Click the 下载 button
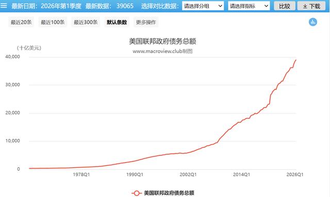This screenshot has height=197, width=330. pos(311,6)
